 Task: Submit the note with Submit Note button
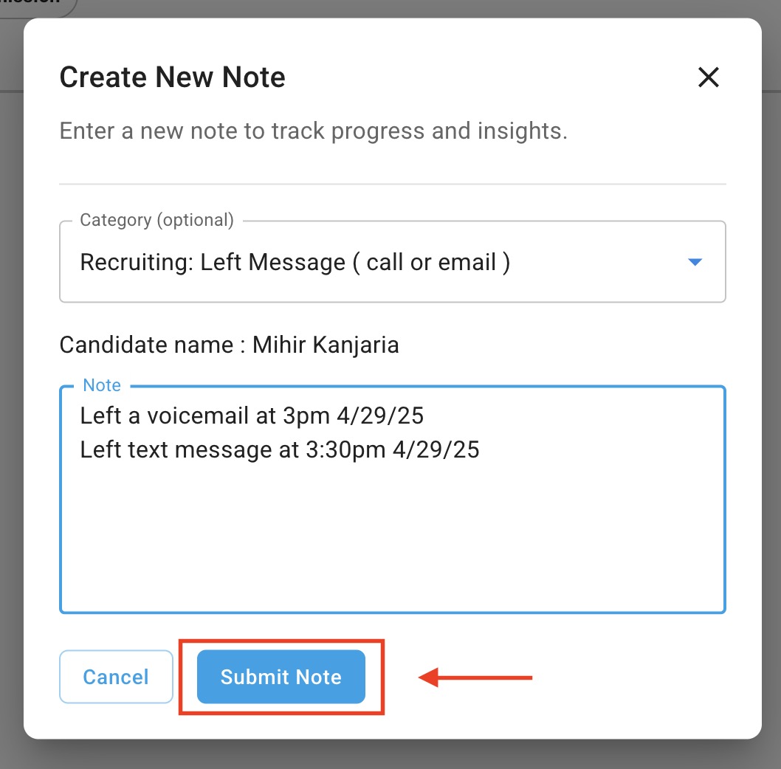pyautogui.click(x=281, y=677)
